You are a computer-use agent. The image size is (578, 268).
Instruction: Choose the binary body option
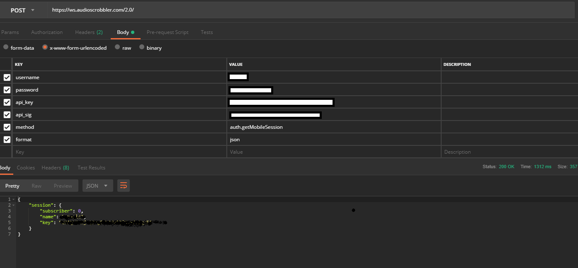142,47
